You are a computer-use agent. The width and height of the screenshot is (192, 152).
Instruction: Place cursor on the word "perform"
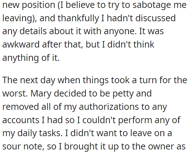(135, 121)
